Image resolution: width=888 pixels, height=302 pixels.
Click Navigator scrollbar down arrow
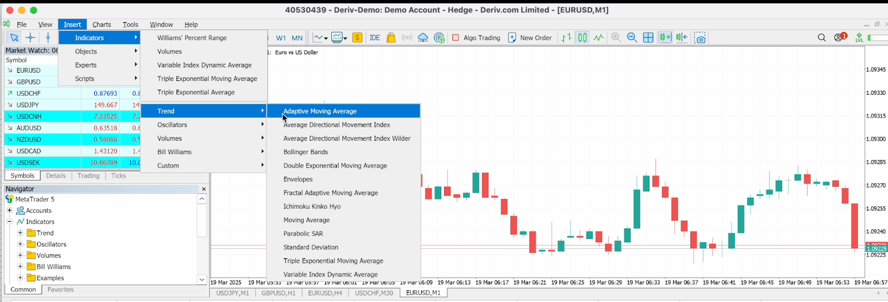coord(202,279)
